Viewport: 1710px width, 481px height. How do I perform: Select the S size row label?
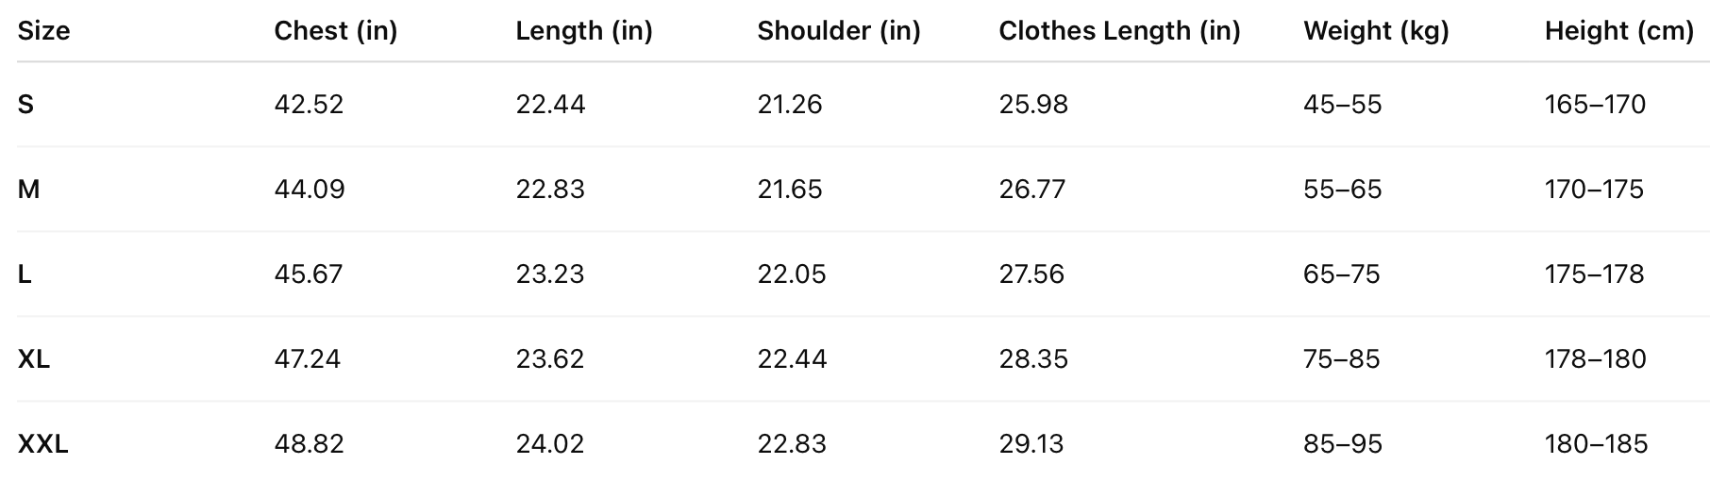tap(25, 104)
